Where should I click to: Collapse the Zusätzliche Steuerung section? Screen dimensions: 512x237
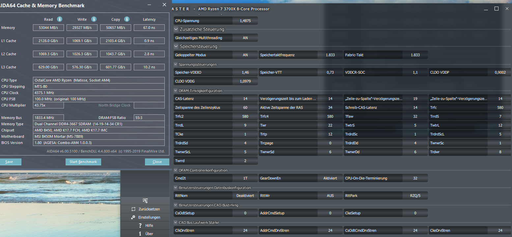pyautogui.click(x=176, y=29)
